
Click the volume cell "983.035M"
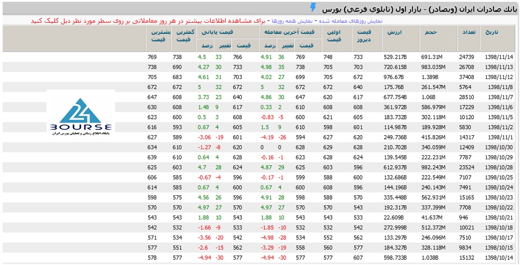point(433,67)
